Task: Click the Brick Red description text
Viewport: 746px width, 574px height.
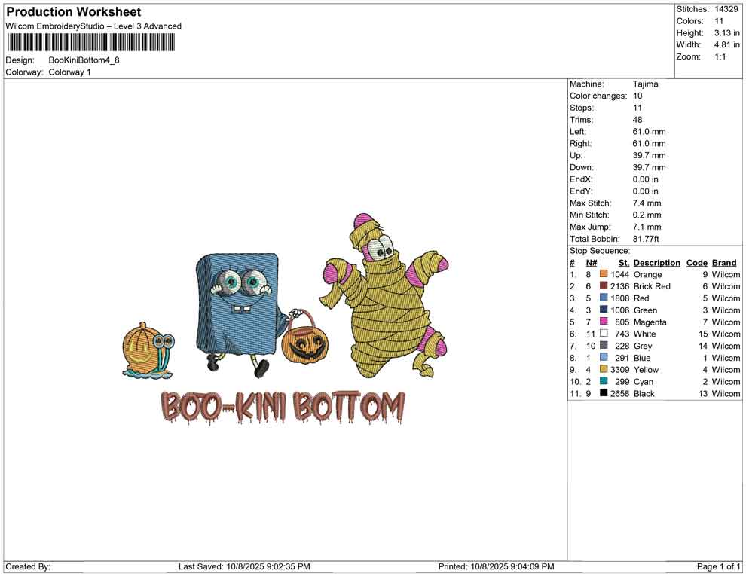Action: tap(652, 286)
